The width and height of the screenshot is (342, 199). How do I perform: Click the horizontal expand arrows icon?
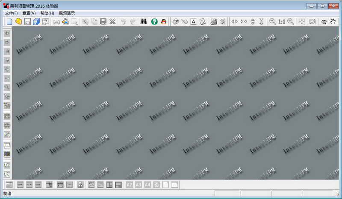pyautogui.click(x=234, y=22)
